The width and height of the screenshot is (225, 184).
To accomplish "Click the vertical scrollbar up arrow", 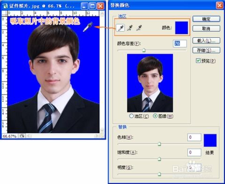I will click(x=102, y=14).
